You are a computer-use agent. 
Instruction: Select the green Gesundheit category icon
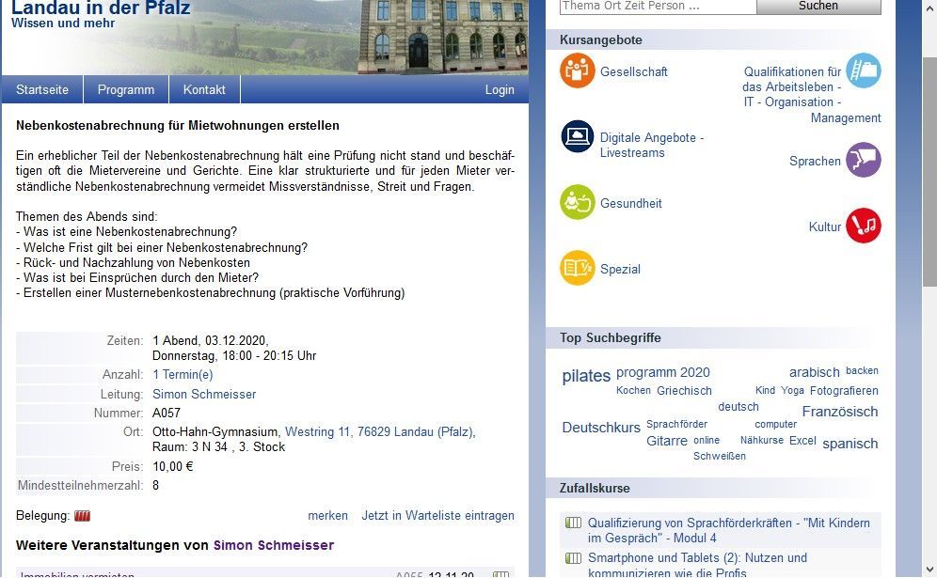[x=578, y=203]
